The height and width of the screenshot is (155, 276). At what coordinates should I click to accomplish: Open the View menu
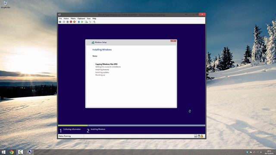coord(89,19)
